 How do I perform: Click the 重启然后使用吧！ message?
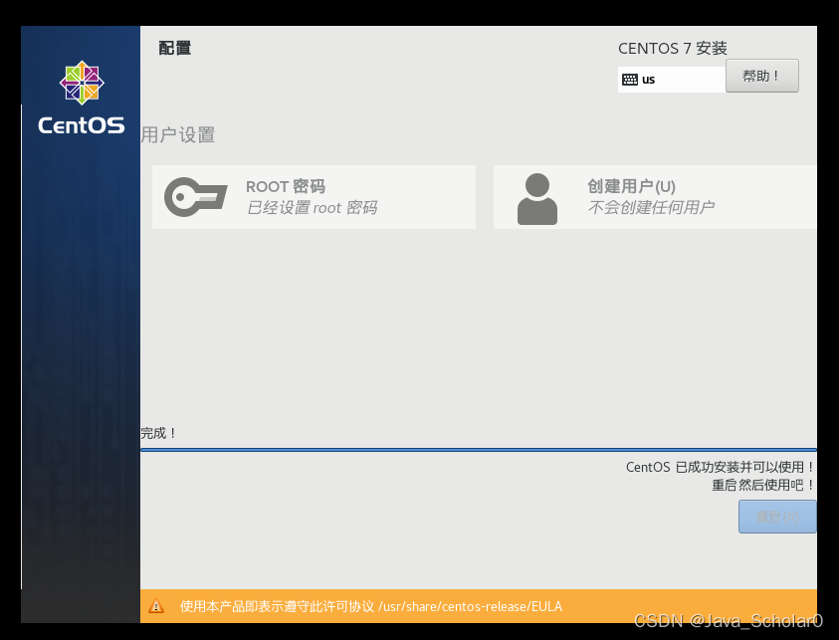(763, 486)
